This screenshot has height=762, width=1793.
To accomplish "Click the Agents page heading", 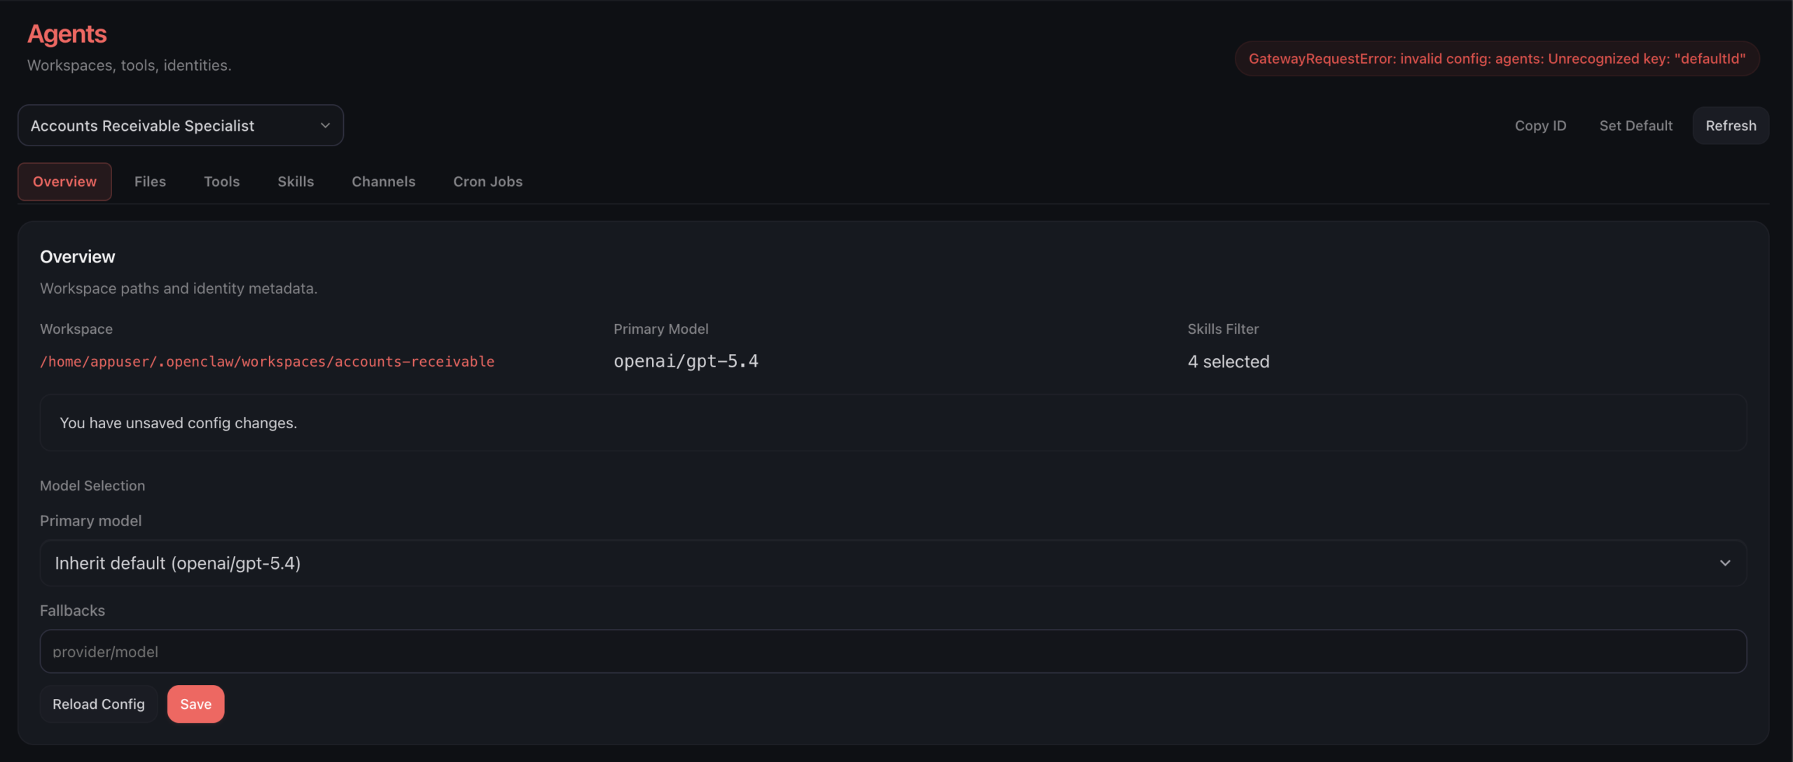I will coord(67,34).
